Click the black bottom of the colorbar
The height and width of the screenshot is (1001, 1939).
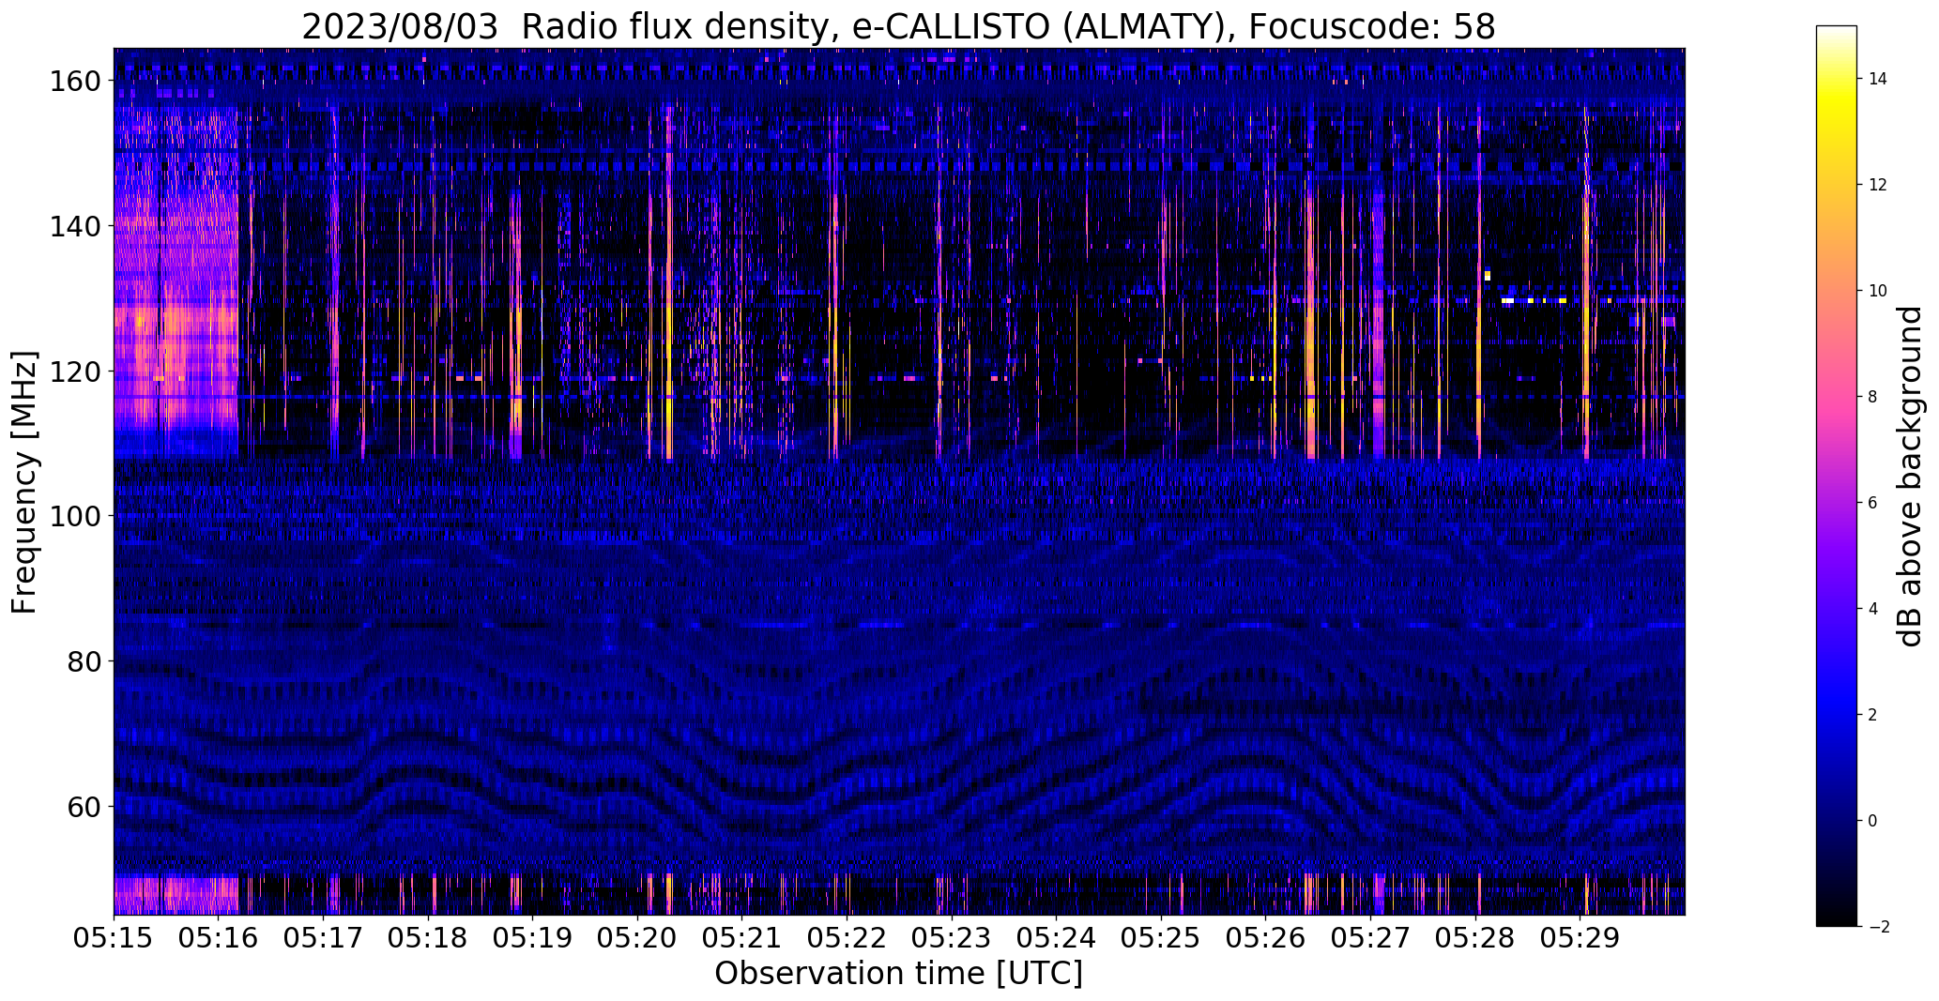pyautogui.click(x=1837, y=919)
